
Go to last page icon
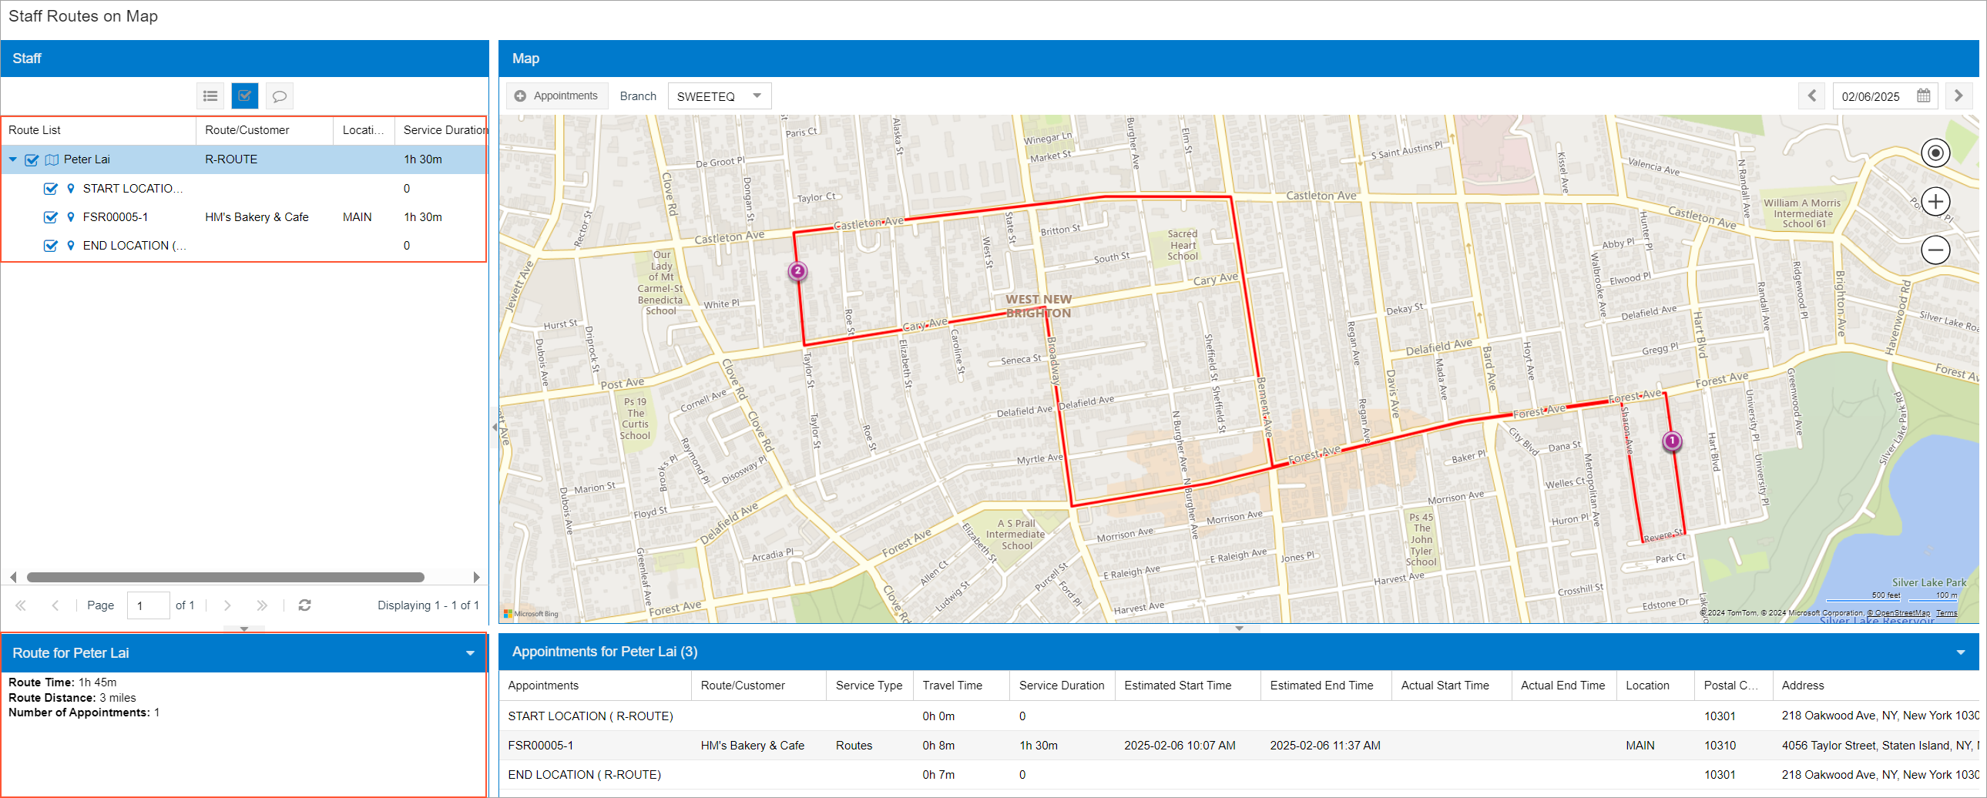tap(261, 605)
